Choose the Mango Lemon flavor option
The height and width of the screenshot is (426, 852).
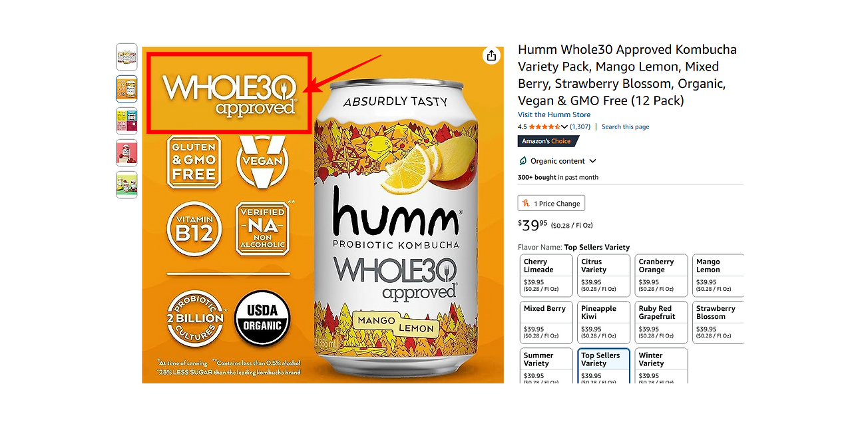pyautogui.click(x=718, y=276)
